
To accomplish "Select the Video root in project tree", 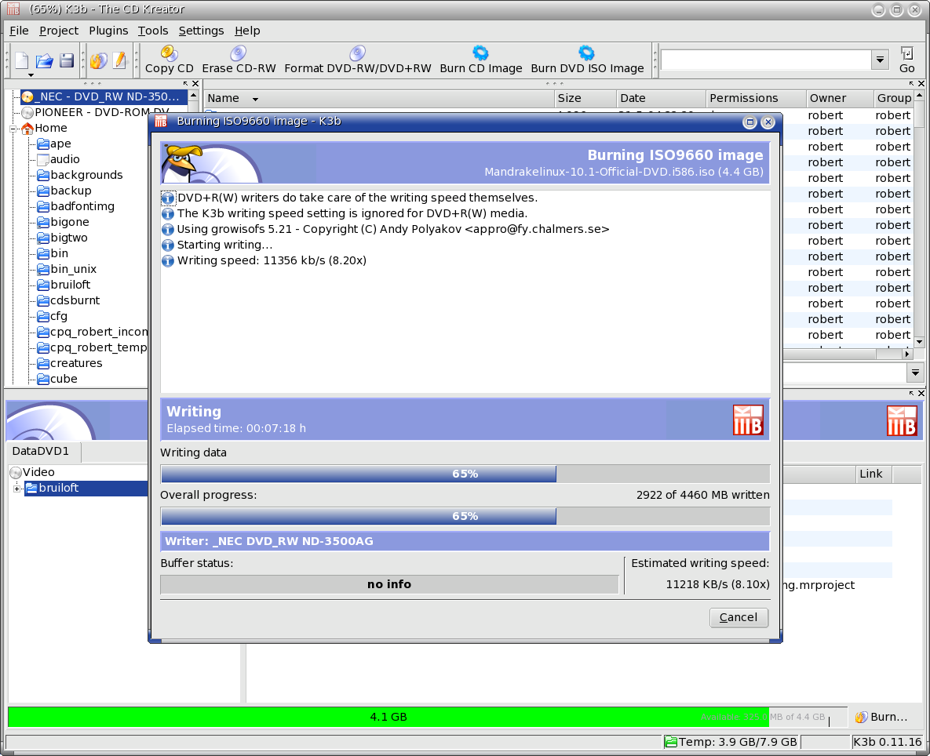I will pos(33,472).
